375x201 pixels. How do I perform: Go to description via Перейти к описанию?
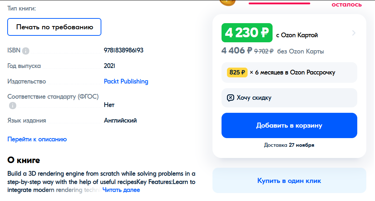click(37, 139)
